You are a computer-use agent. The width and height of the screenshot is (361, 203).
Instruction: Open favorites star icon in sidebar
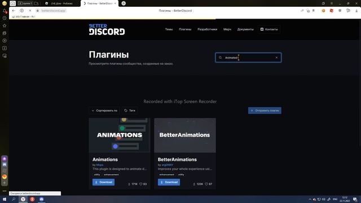[5, 25]
